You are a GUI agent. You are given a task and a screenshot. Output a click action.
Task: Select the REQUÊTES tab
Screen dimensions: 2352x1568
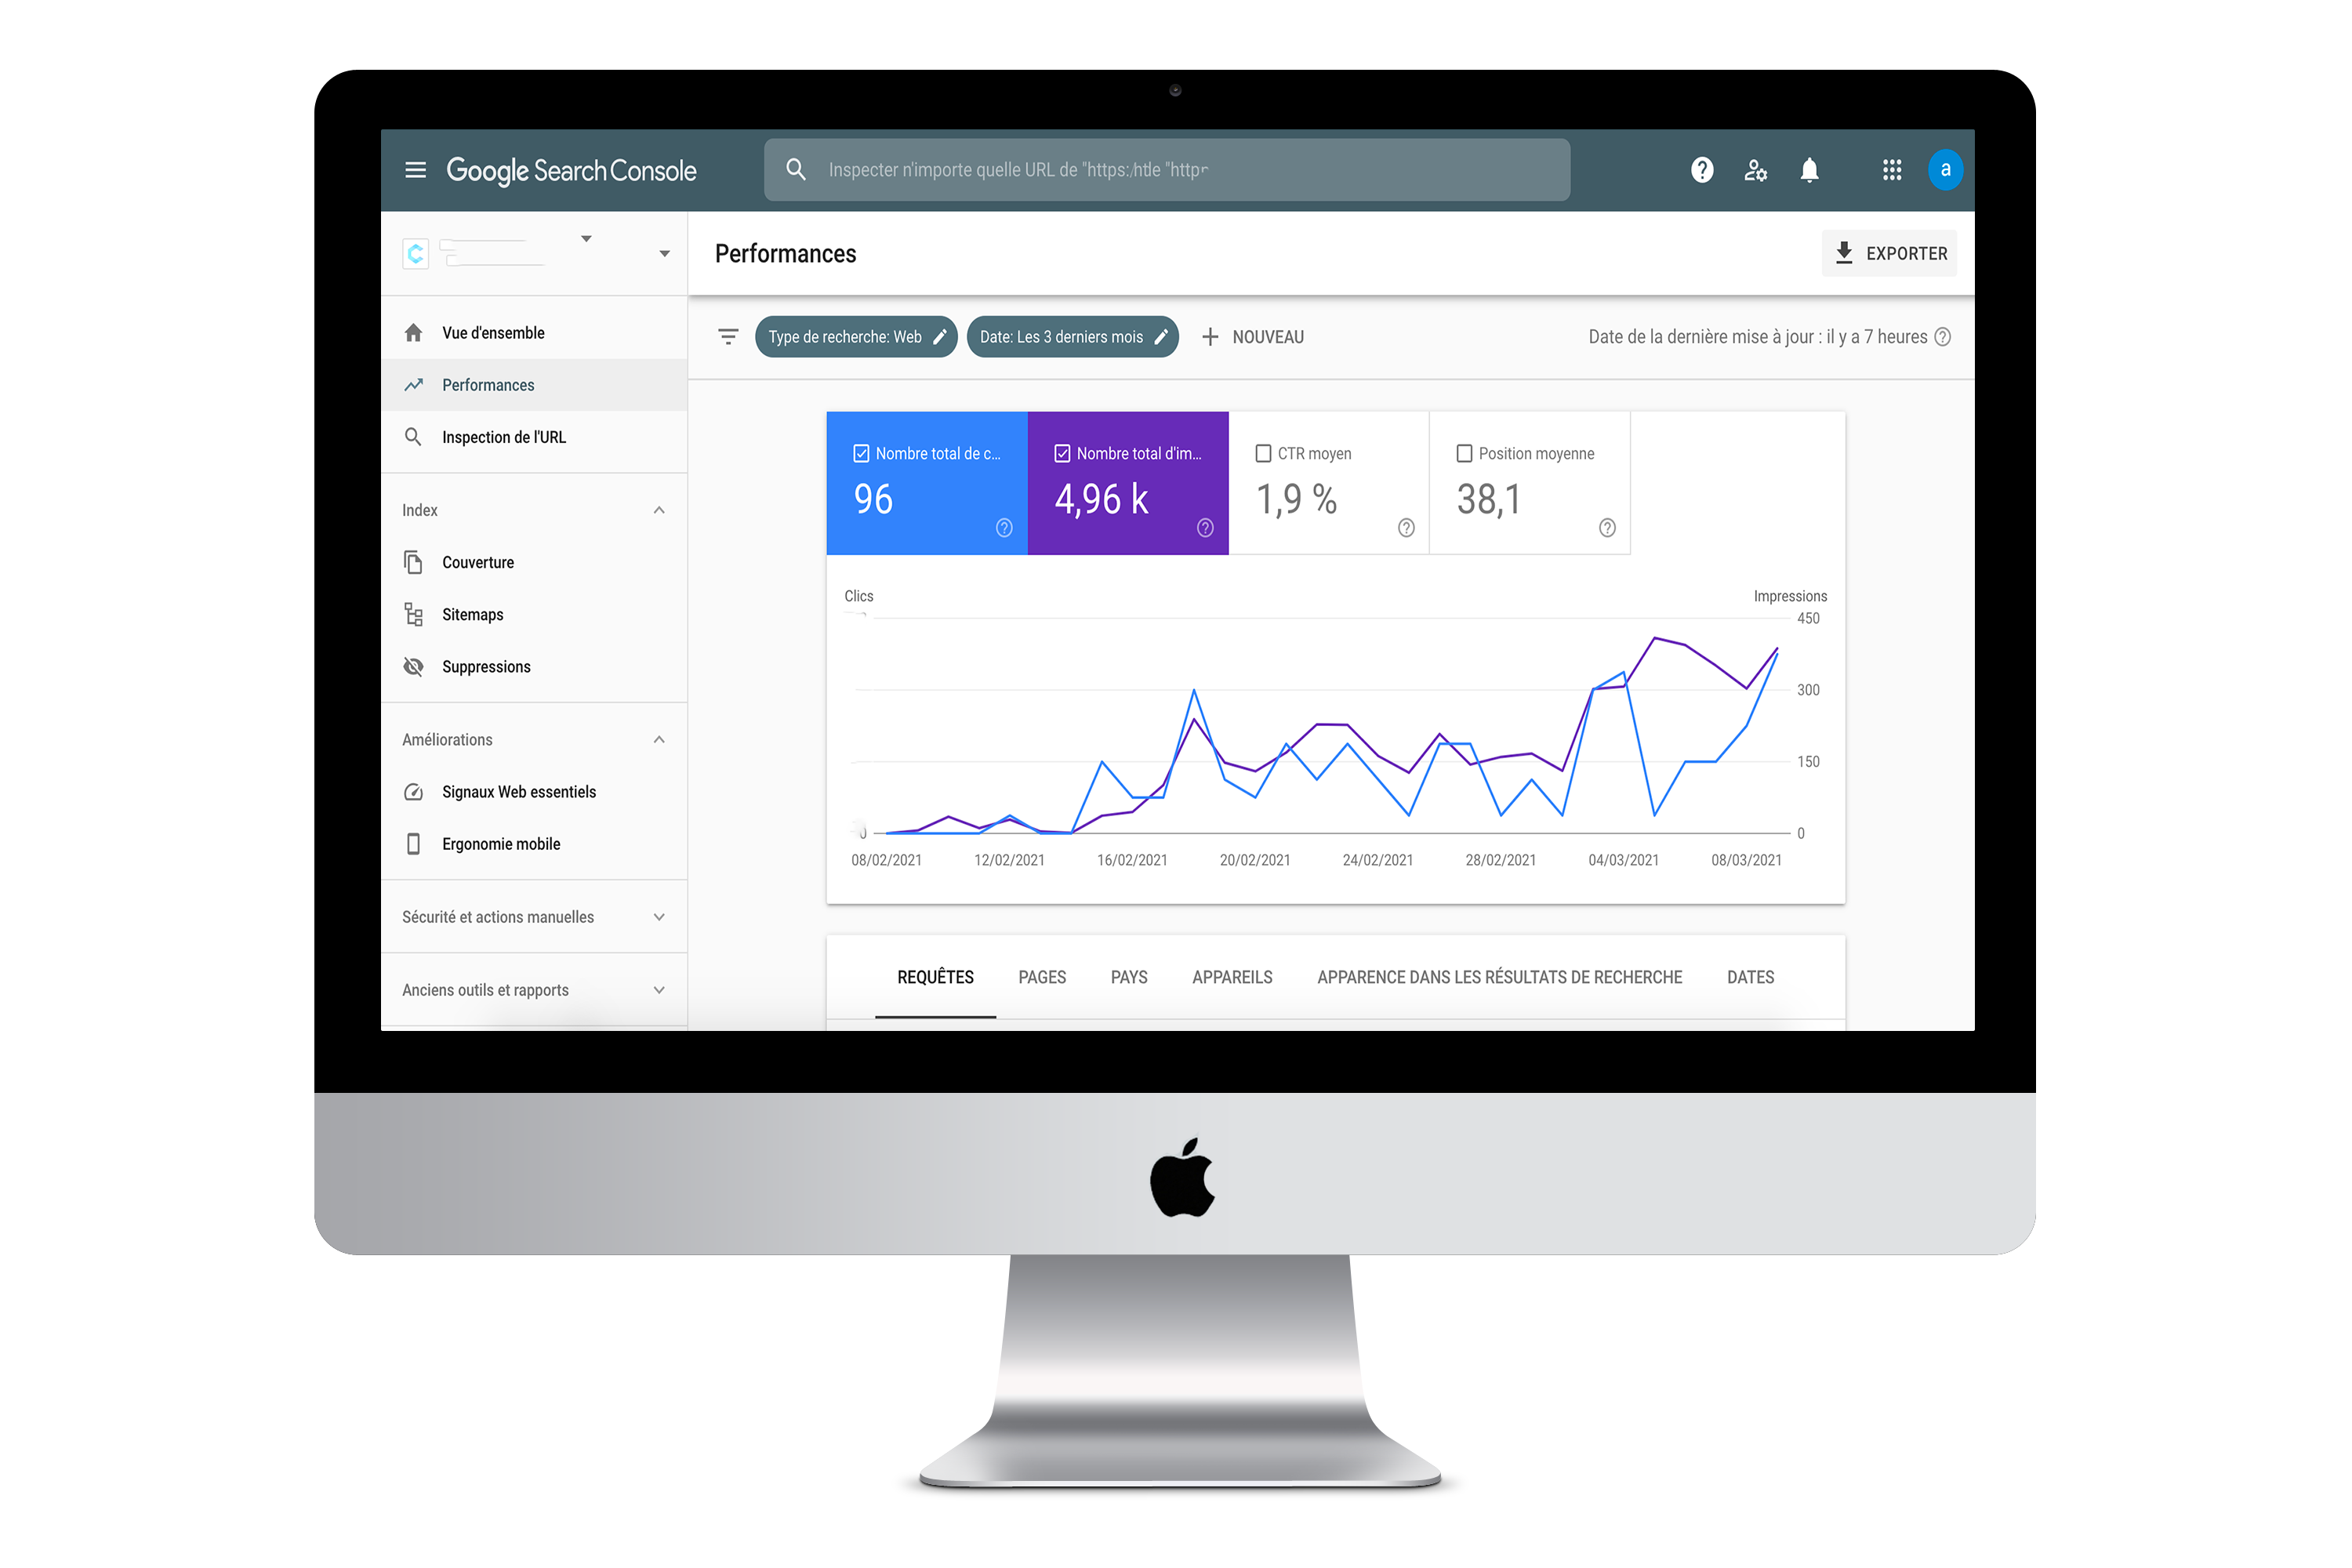pyautogui.click(x=938, y=977)
